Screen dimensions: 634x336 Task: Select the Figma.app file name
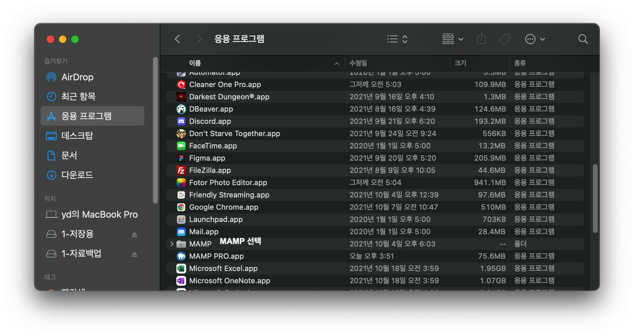tap(207, 158)
